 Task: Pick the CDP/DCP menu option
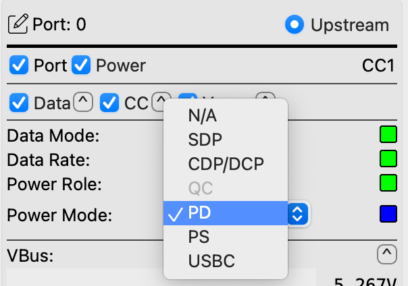pos(226,164)
